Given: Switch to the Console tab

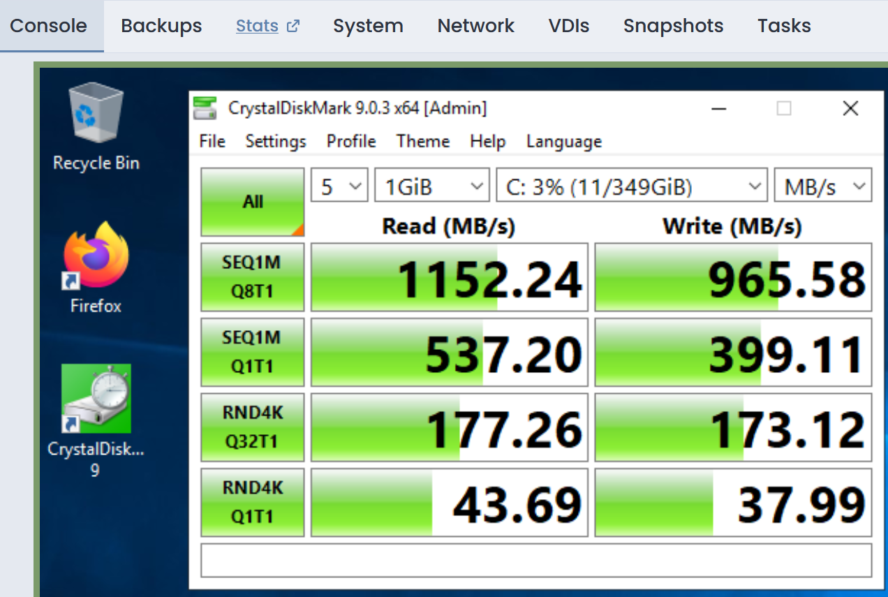Looking at the screenshot, I should (49, 27).
